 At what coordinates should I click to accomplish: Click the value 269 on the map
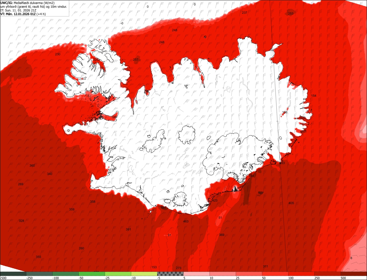pos(21,184)
